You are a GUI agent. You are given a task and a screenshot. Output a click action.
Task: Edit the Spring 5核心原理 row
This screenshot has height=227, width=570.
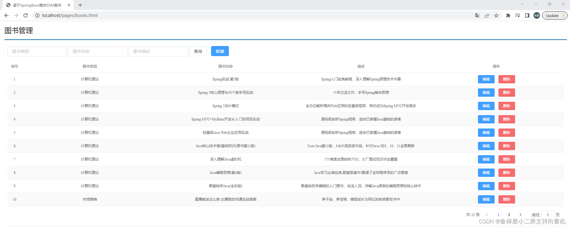(486, 93)
